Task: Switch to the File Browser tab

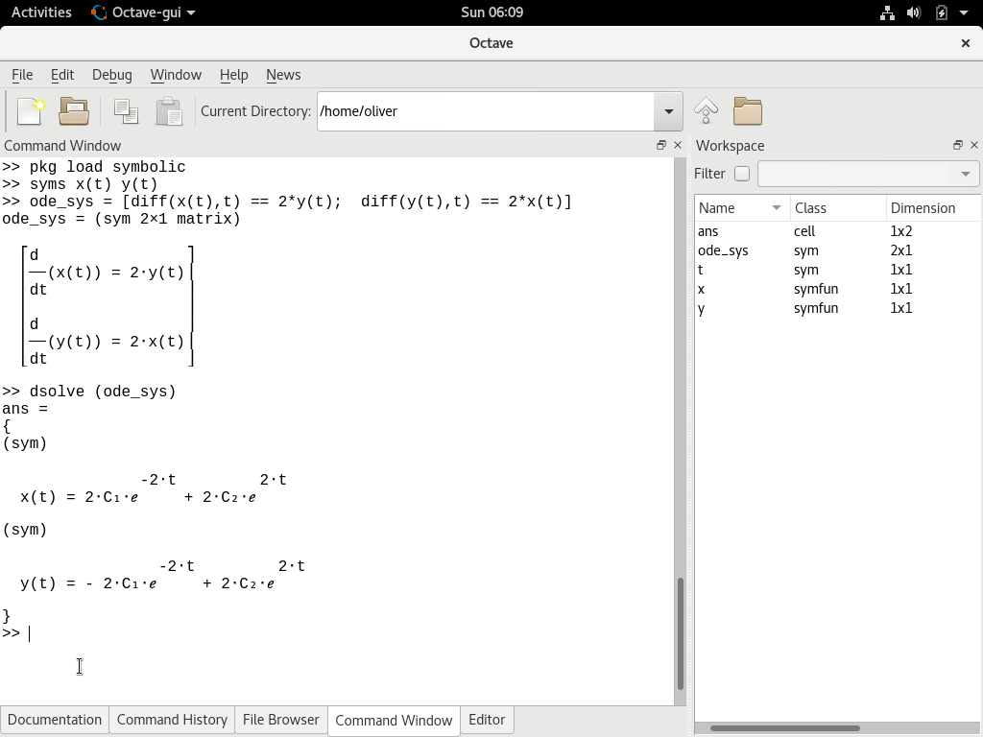Action: coord(281,720)
